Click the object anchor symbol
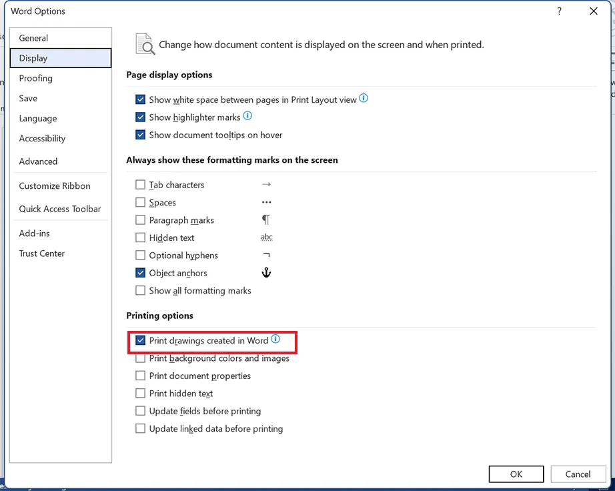The image size is (615, 491). tap(266, 273)
